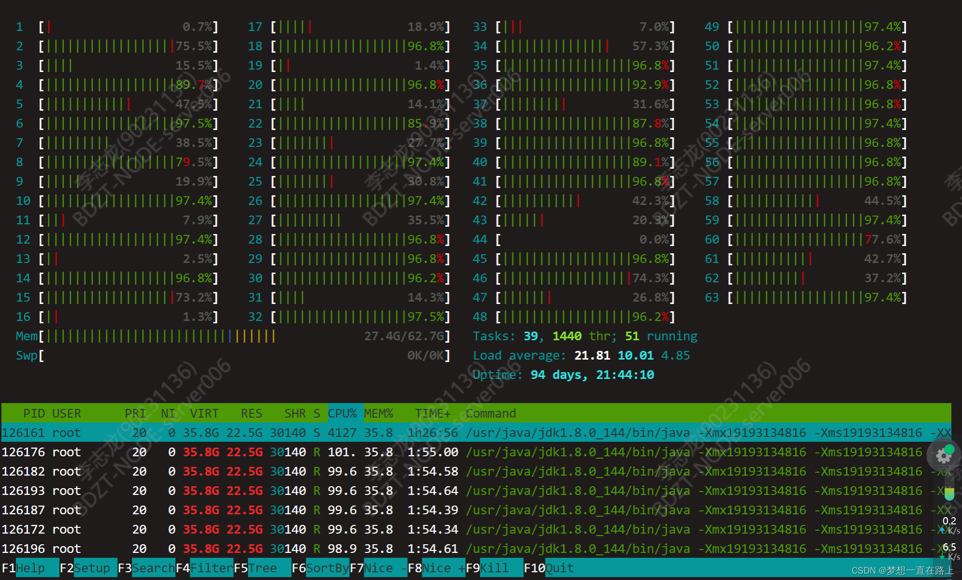The height and width of the screenshot is (580, 962).
Task: Sort by CPU% column header
Action: 342,413
